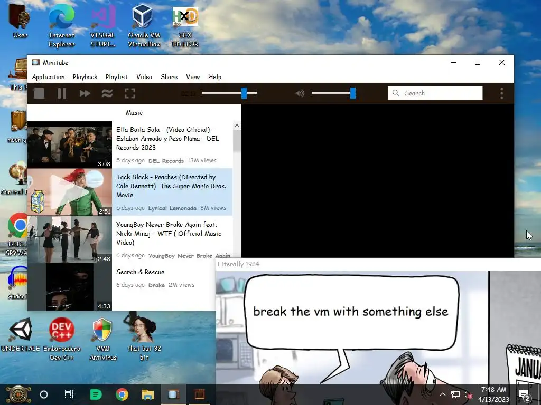Click the Ella Baila Sola title text
The image size is (541, 405).
pyautogui.click(x=167, y=139)
